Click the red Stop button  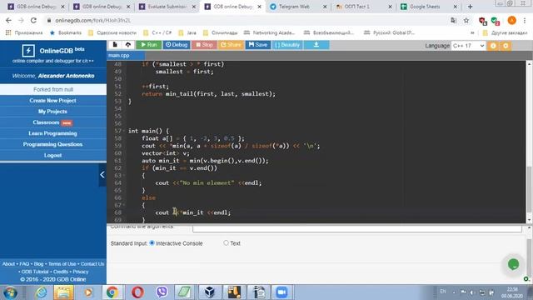point(204,45)
